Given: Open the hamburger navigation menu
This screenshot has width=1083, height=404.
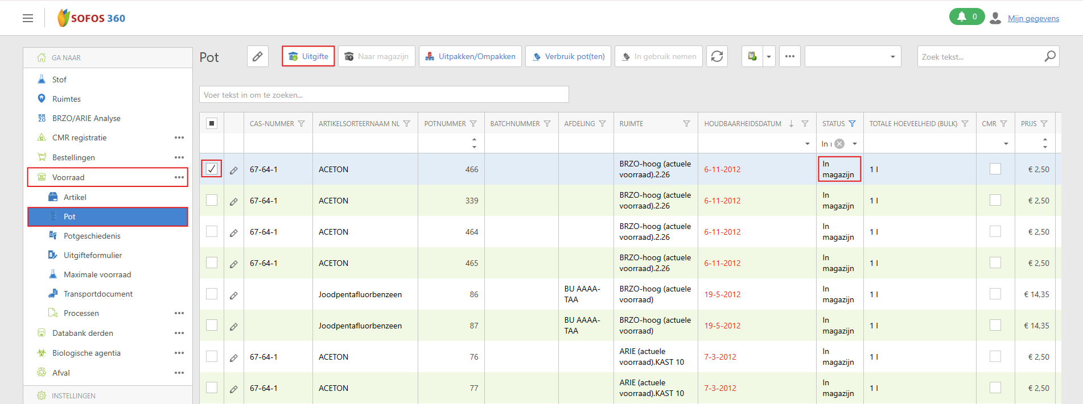Looking at the screenshot, I should [x=28, y=18].
